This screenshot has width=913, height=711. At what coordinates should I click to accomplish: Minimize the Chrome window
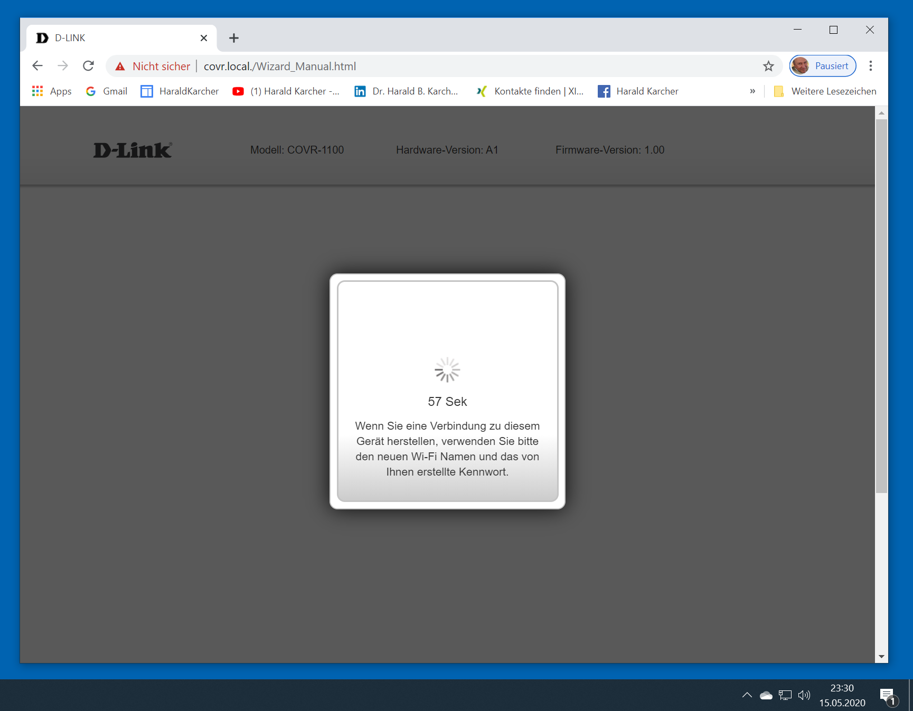[797, 30]
